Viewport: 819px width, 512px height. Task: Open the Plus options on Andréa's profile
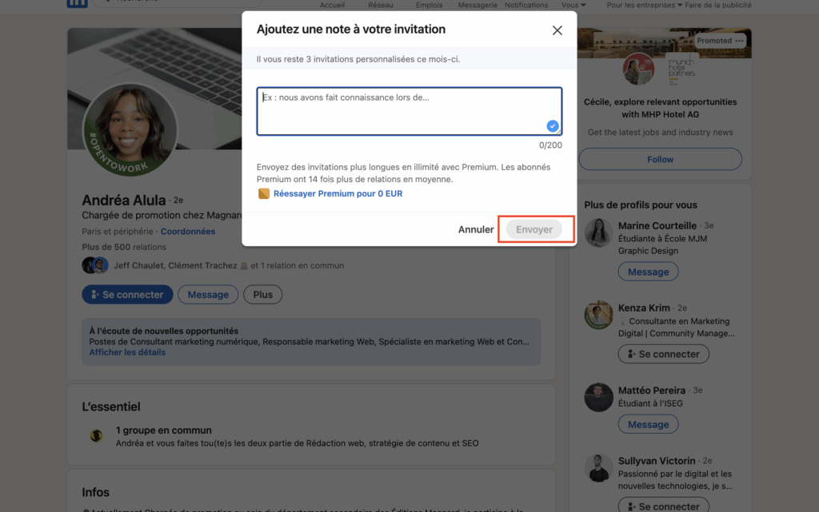coord(262,294)
